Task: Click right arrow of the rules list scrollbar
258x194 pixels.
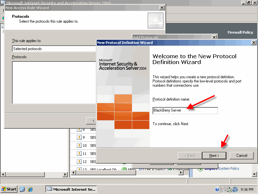Action: (x=181, y=173)
